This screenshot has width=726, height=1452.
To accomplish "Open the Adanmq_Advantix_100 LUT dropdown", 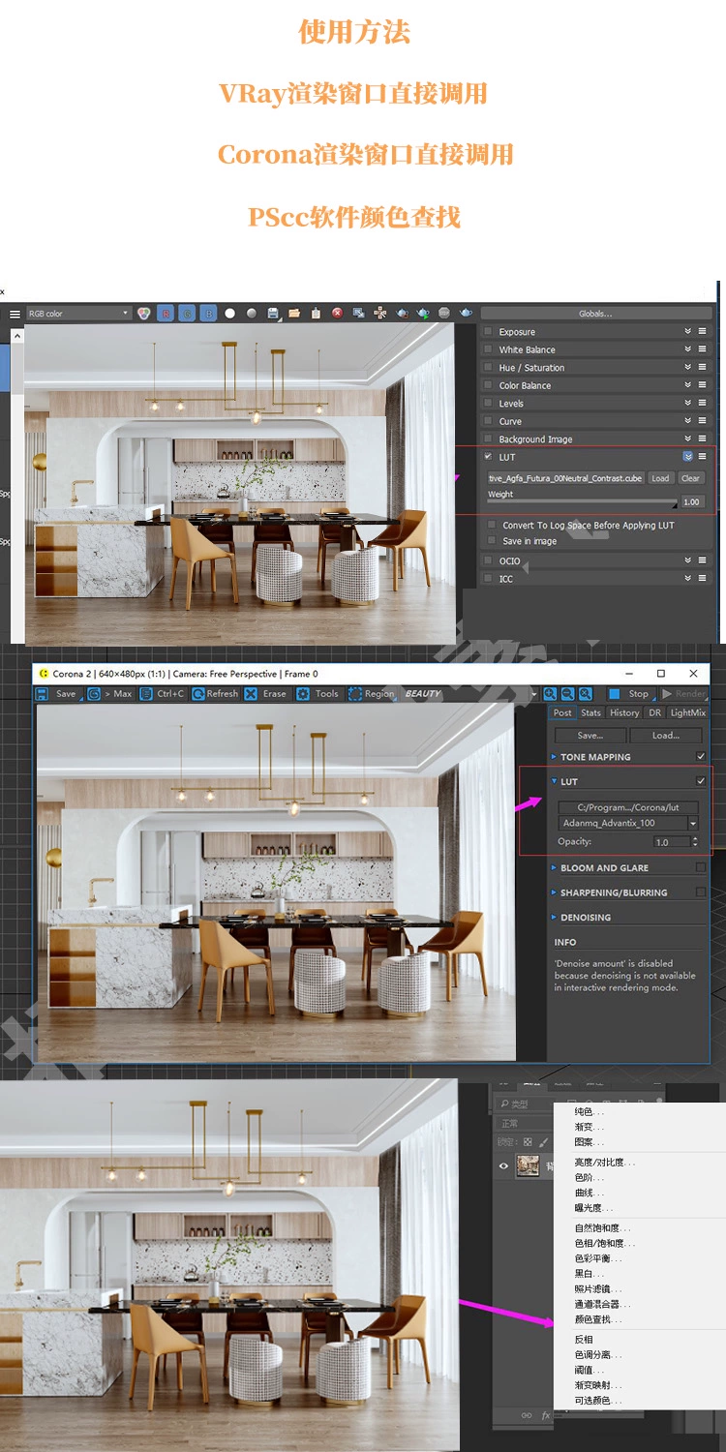I will [693, 823].
